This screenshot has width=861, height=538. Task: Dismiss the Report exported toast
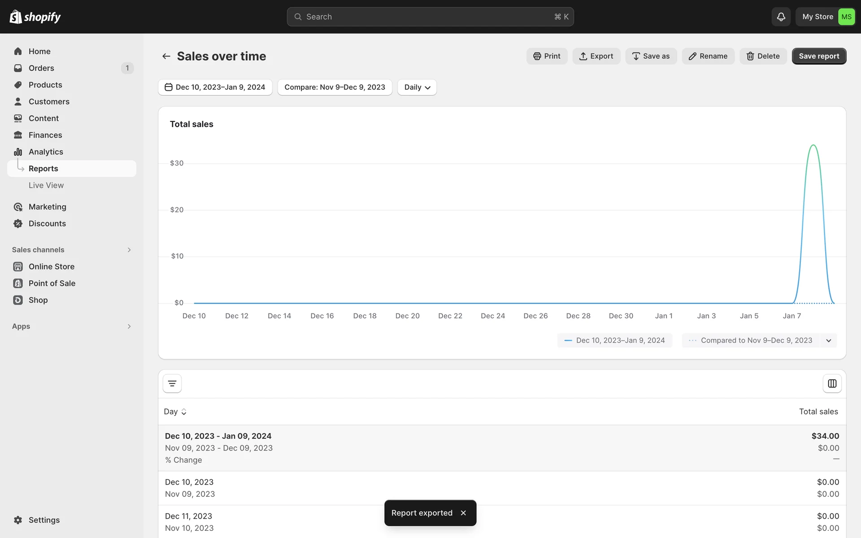(463, 513)
